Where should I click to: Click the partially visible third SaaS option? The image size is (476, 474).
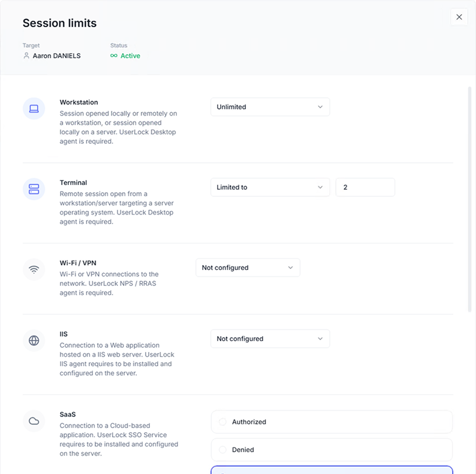point(331,470)
